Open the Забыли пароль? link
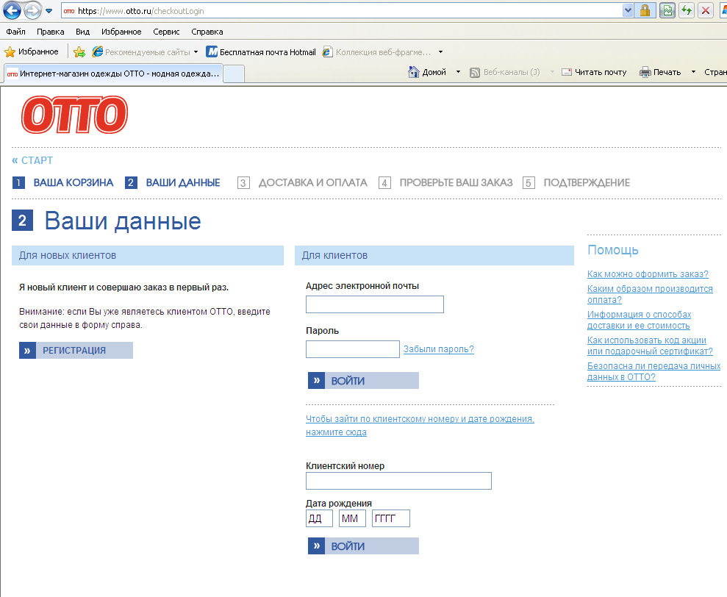727x597 pixels. click(x=439, y=349)
